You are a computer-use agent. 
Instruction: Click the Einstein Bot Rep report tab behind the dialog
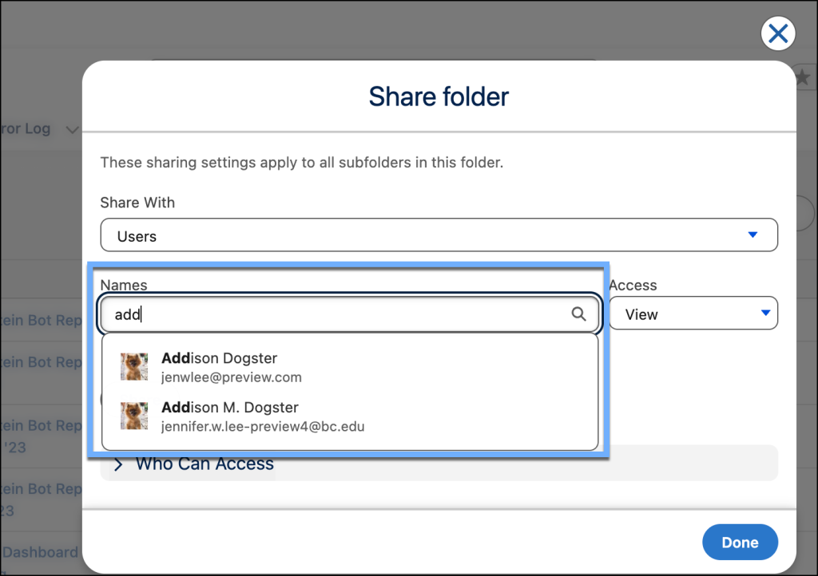click(38, 320)
